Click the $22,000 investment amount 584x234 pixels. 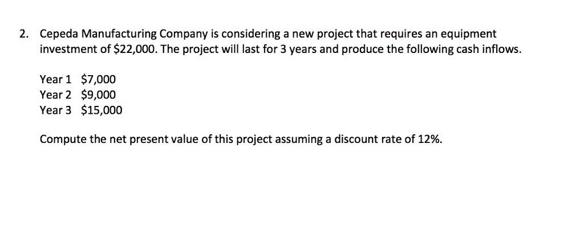pos(133,50)
